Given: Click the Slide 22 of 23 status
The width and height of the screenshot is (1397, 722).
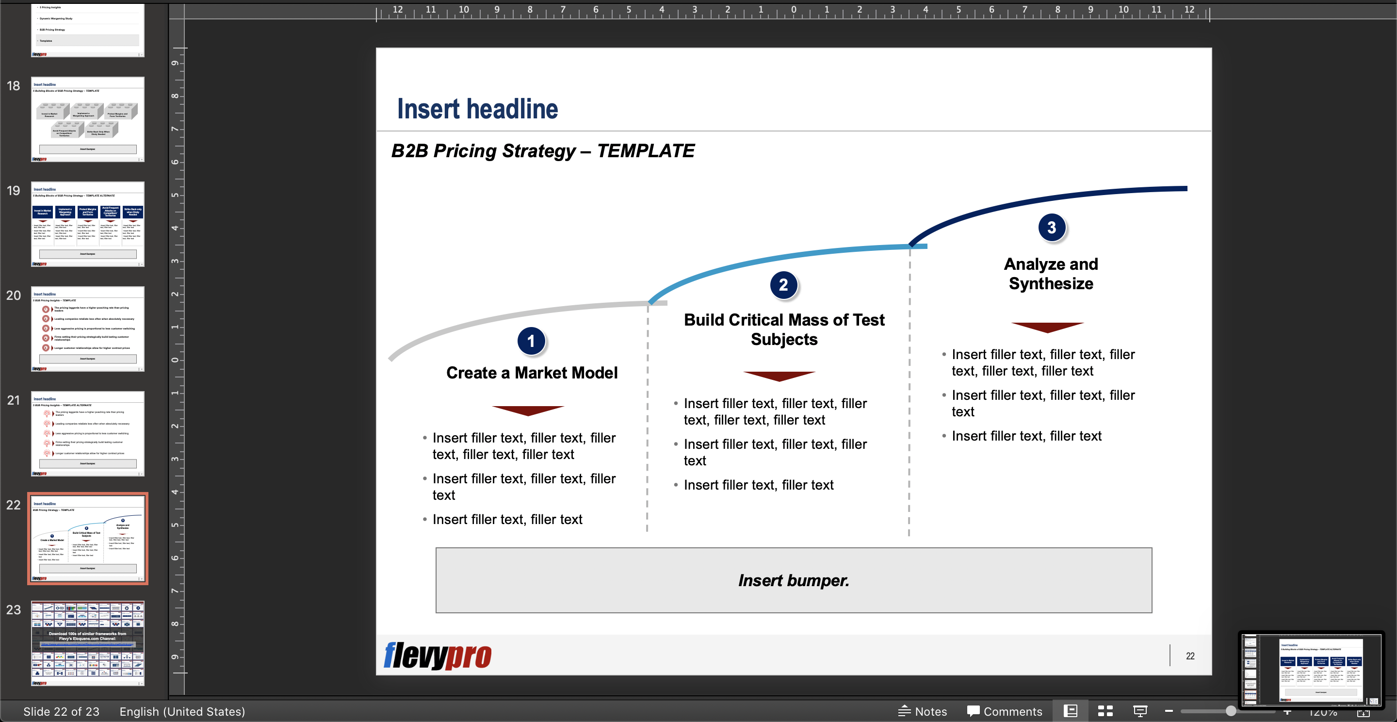Looking at the screenshot, I should [61, 711].
